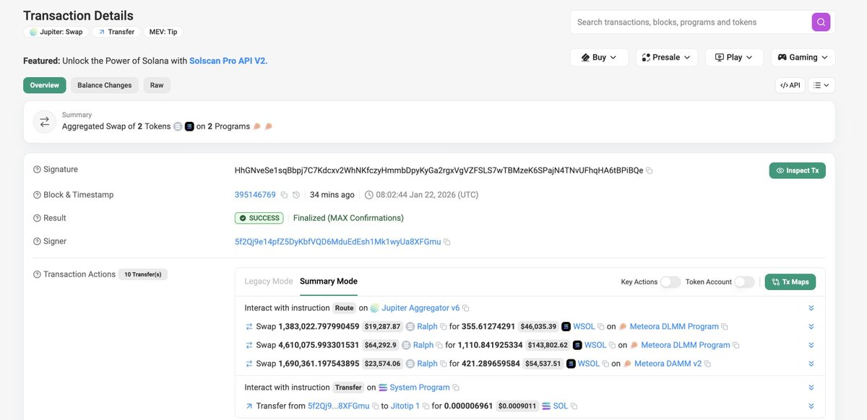The height and width of the screenshot is (420, 867).
Task: Open the System Program link
Action: [418, 388]
